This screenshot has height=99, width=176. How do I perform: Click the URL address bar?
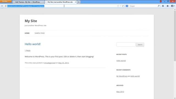(x=62, y=6)
